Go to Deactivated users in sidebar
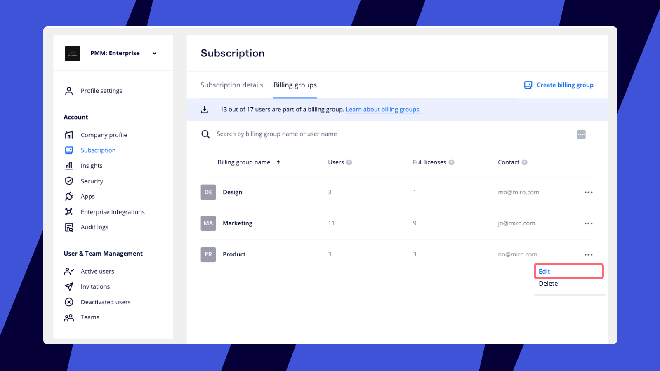The image size is (660, 371). [106, 302]
